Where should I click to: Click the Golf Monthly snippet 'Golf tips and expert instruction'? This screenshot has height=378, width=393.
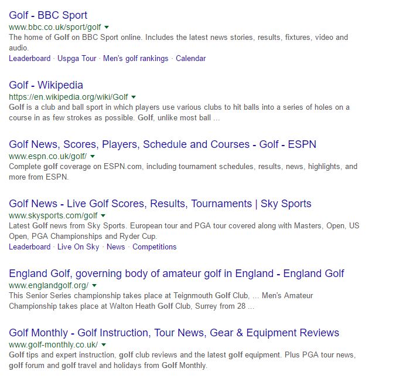pyautogui.click(x=62, y=355)
